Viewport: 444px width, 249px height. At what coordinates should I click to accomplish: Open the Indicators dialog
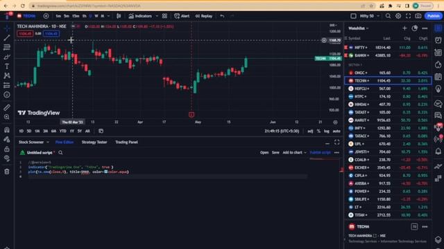pos(140,16)
